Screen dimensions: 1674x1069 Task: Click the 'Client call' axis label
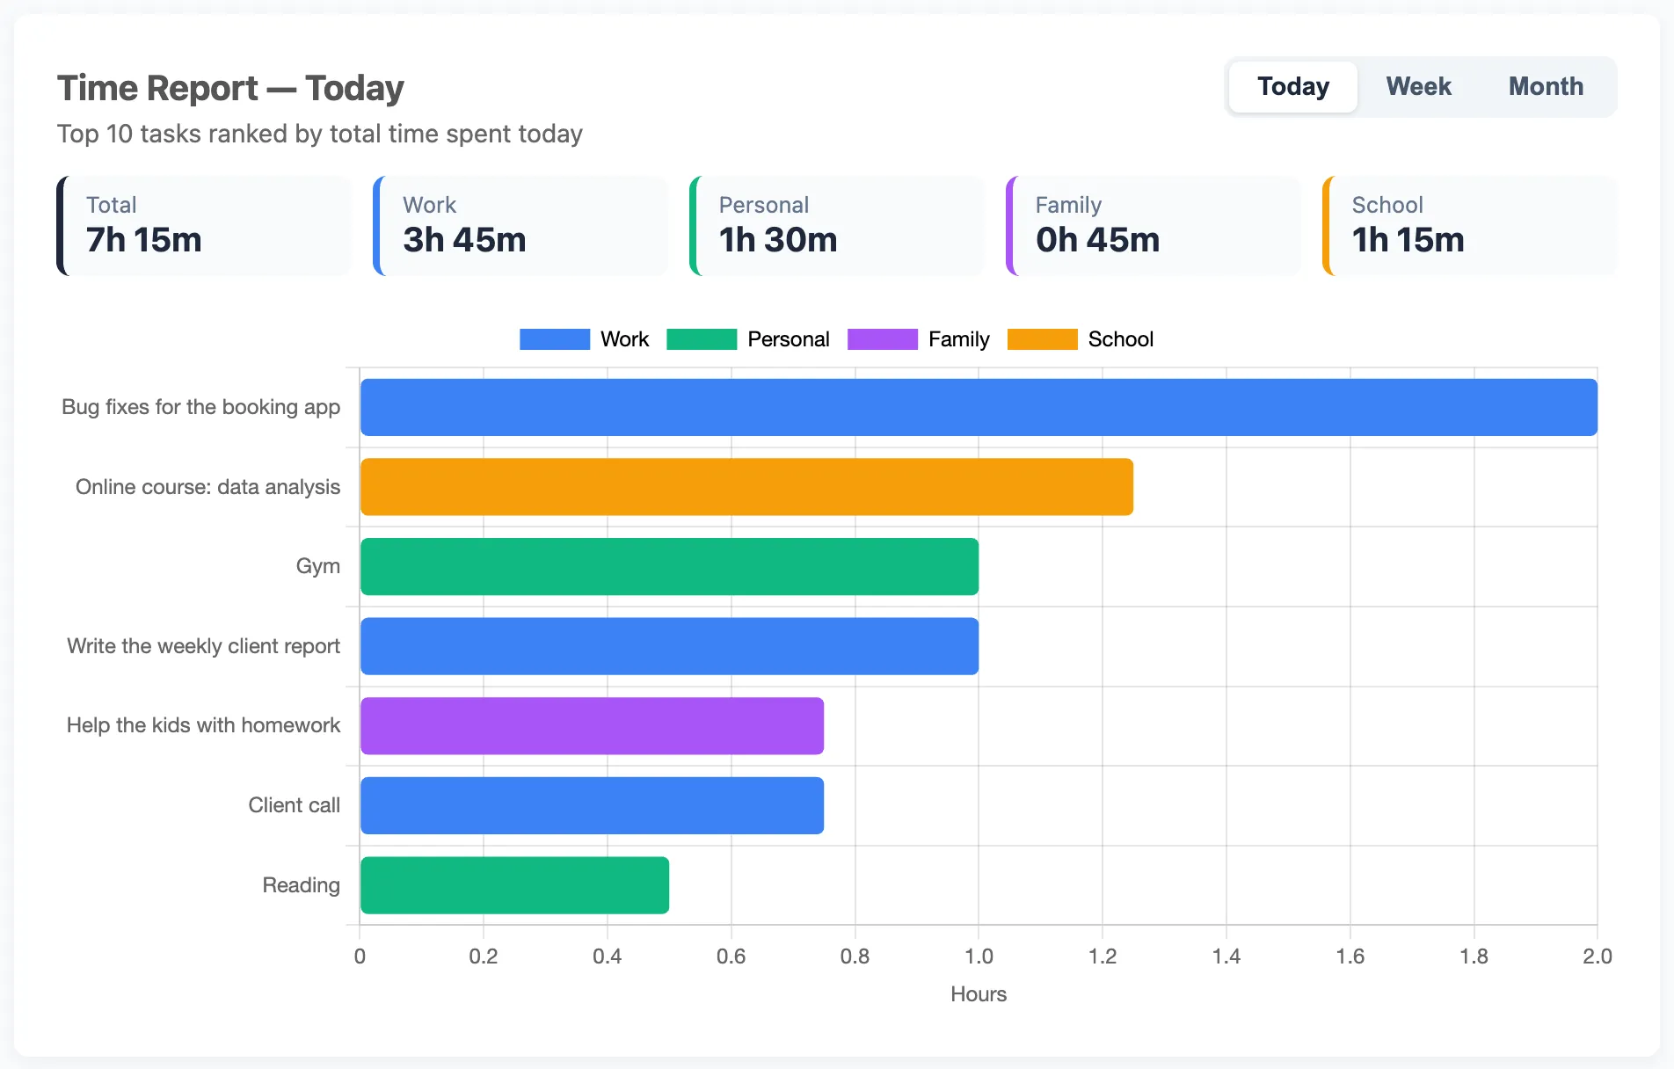(294, 805)
